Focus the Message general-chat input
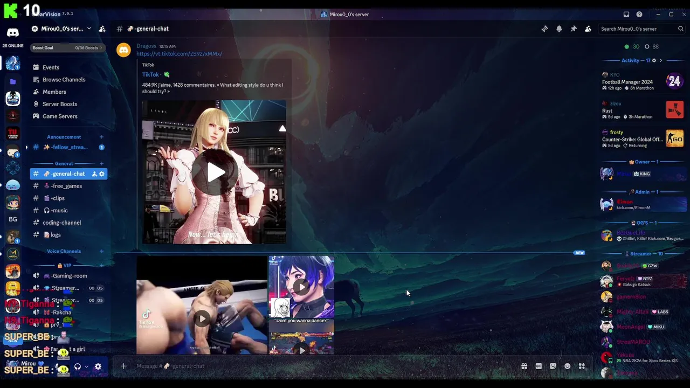The height and width of the screenshot is (388, 690). [323, 366]
